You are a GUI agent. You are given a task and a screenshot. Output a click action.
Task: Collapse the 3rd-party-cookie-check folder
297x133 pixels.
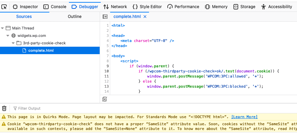click(13, 43)
